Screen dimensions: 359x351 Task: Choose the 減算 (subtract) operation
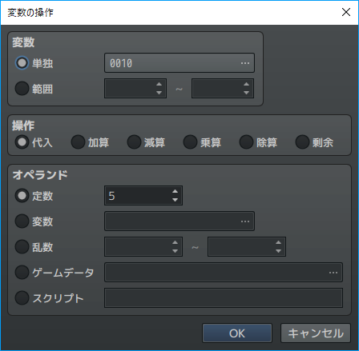pyautogui.click(x=134, y=142)
